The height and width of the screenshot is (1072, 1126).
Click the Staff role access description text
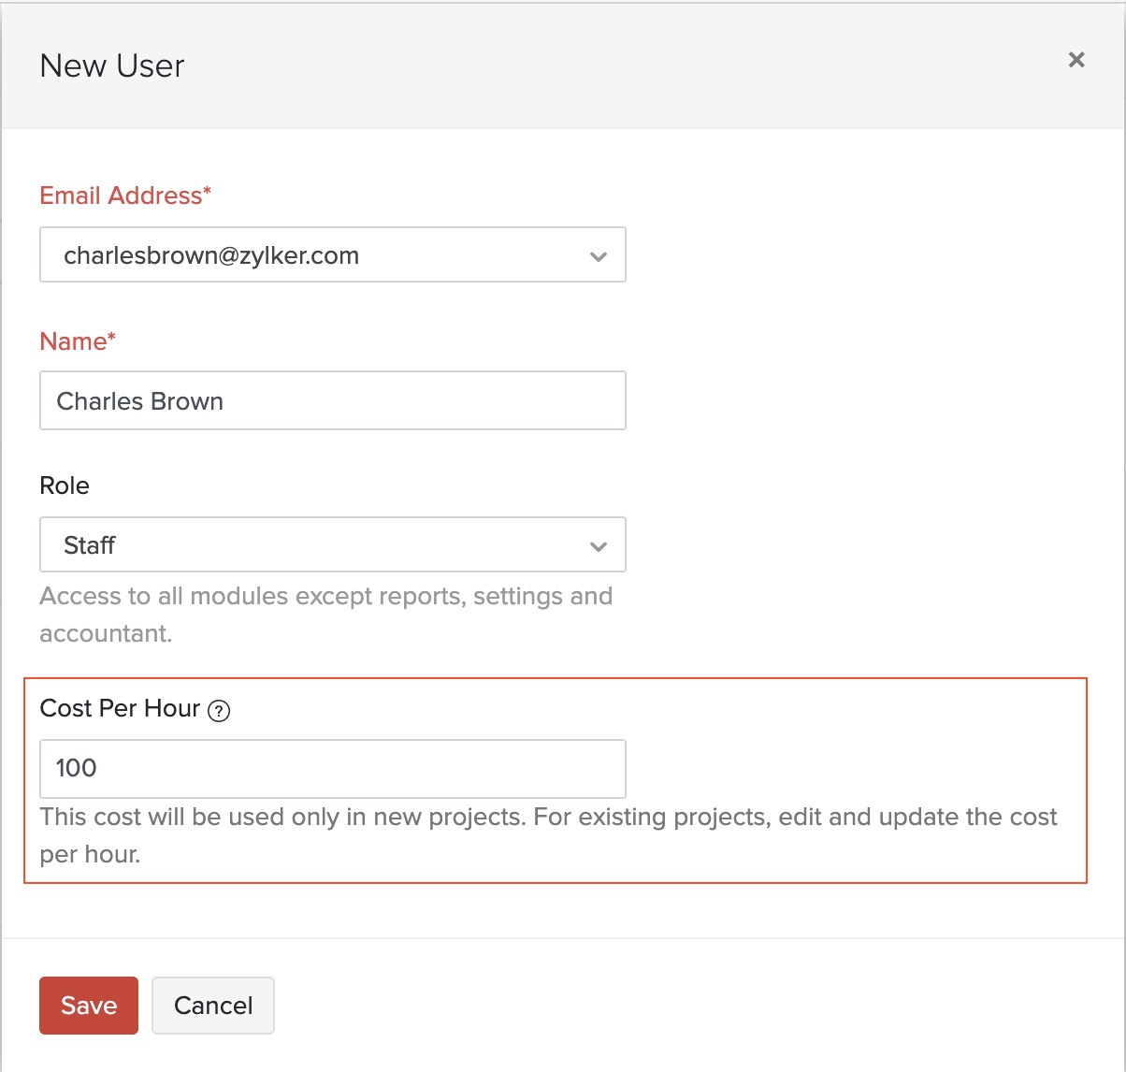(325, 614)
